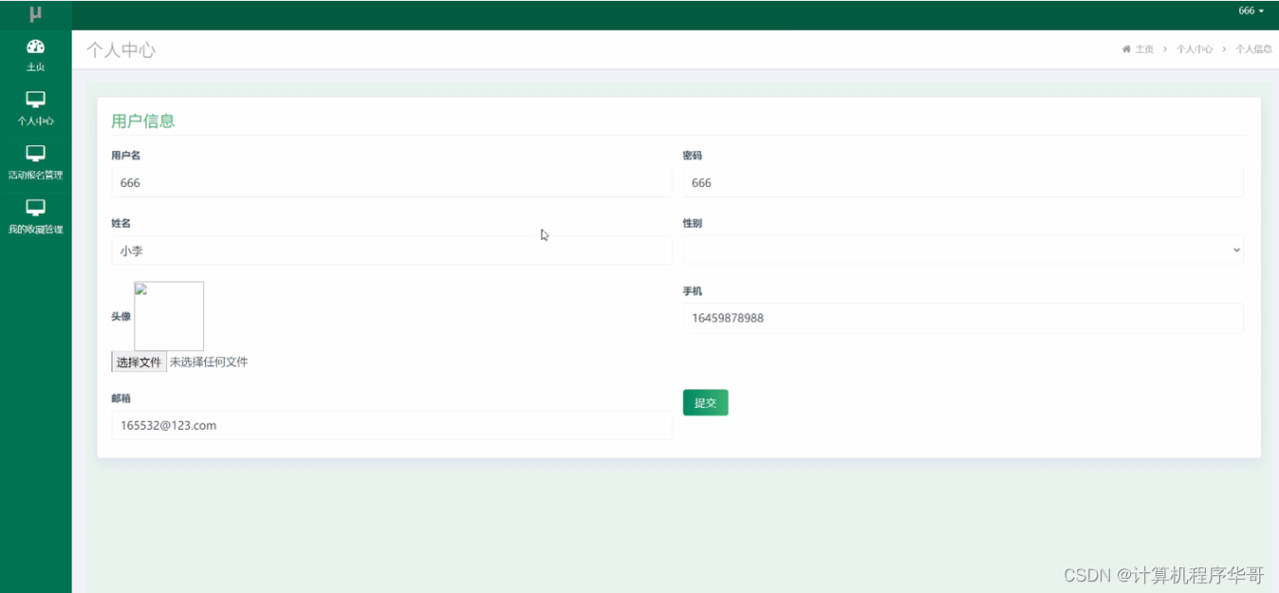This screenshot has width=1279, height=593.
Task: Click into the 密码 input field
Action: [x=962, y=183]
